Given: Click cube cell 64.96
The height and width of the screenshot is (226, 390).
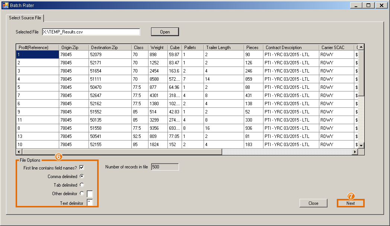Looking at the screenshot, I should click(x=175, y=87).
